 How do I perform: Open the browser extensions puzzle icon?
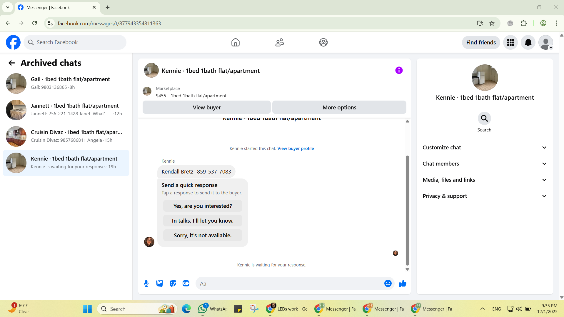pos(524,23)
